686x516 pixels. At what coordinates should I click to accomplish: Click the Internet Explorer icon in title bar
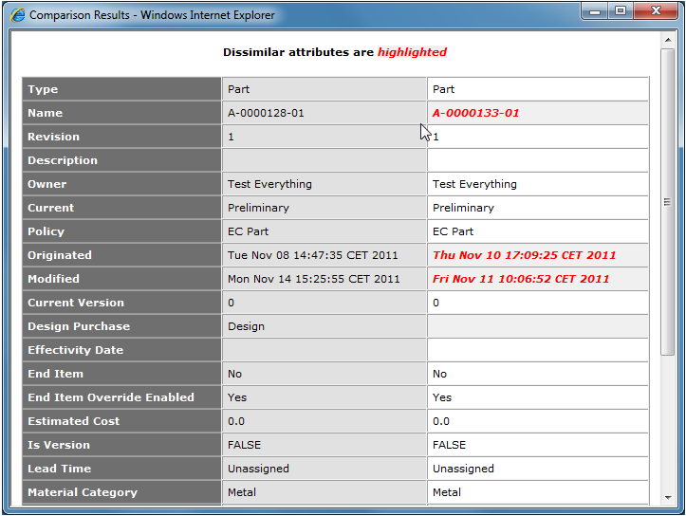tap(18, 15)
